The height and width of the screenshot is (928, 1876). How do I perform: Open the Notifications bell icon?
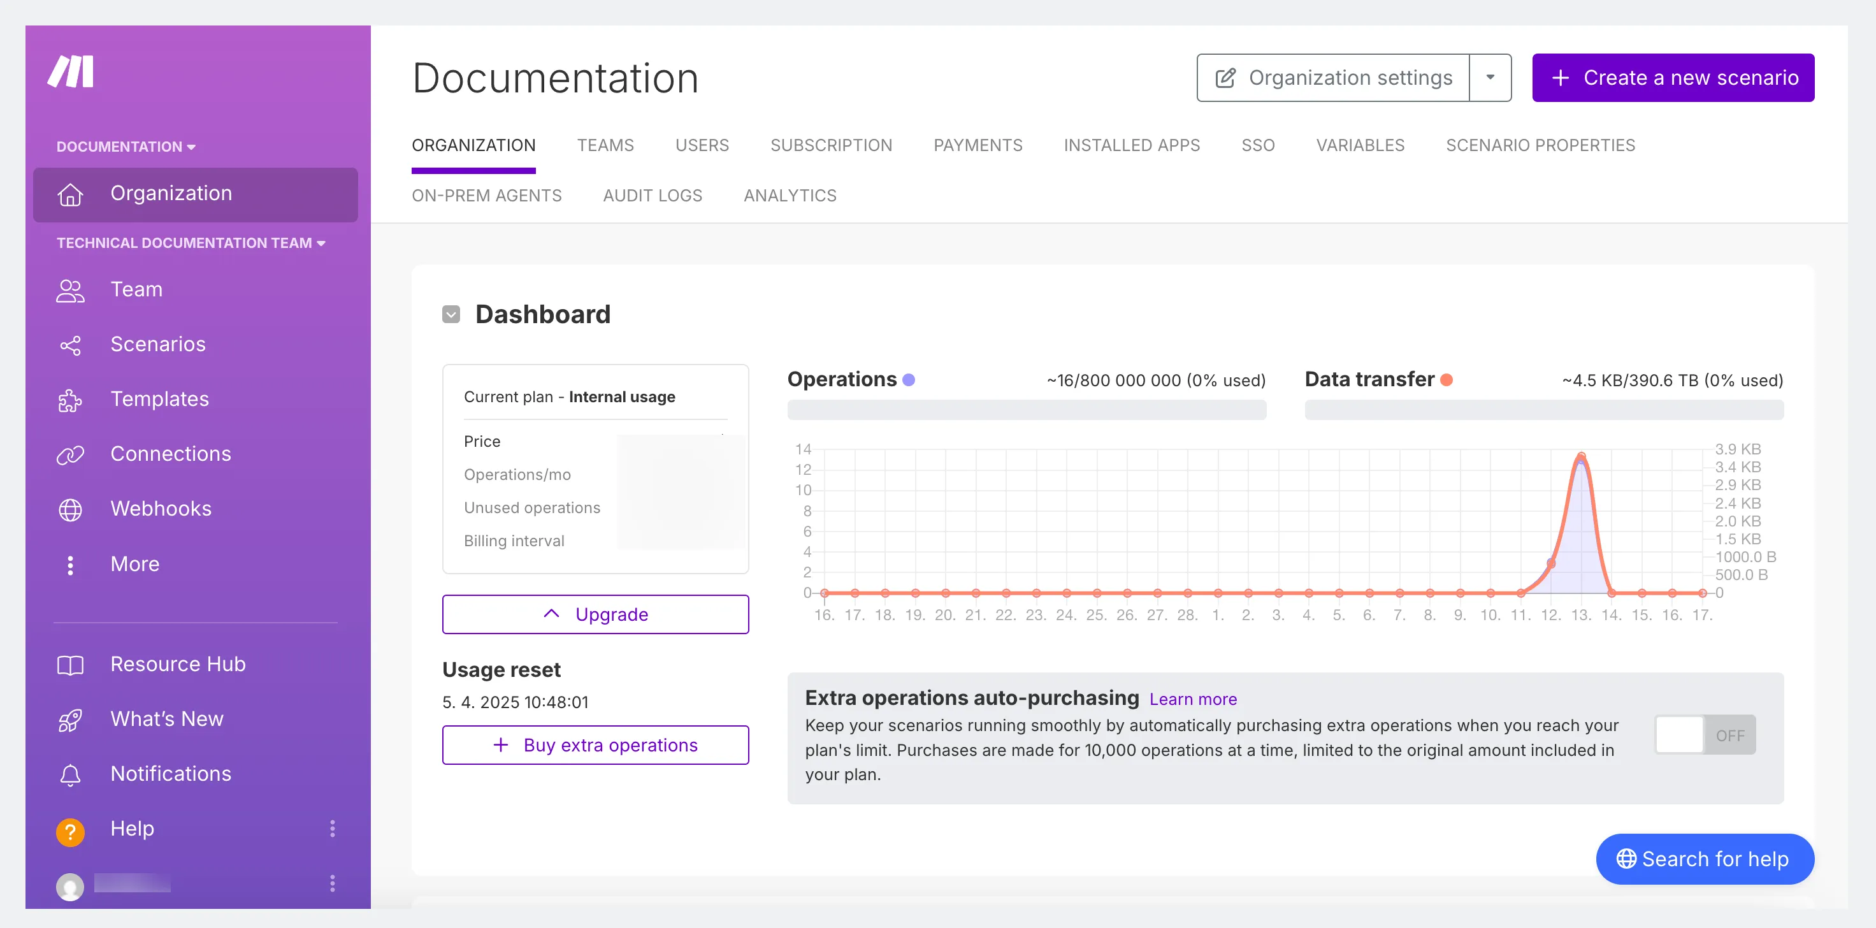click(x=70, y=774)
